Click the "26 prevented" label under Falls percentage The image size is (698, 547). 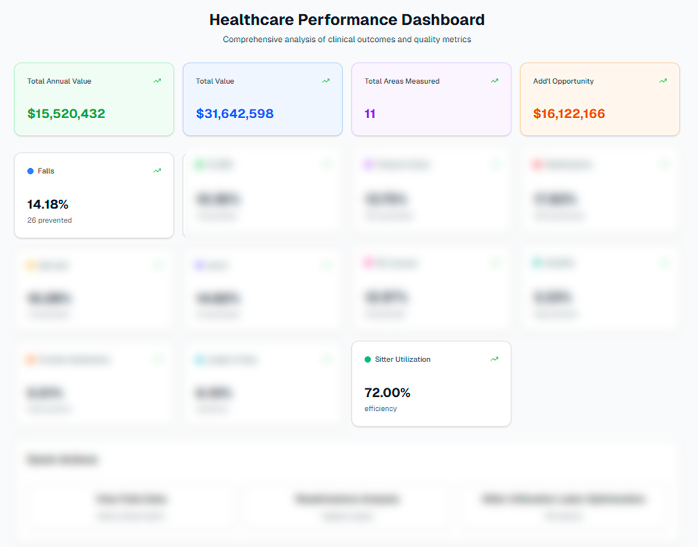tap(48, 220)
